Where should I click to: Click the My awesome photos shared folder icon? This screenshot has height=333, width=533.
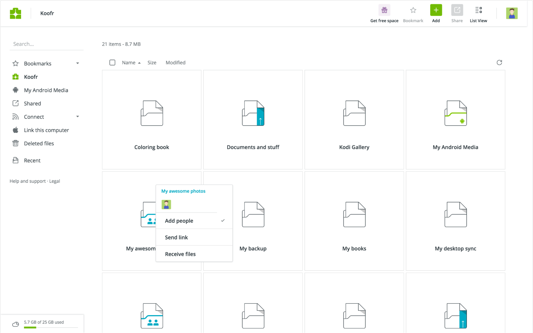148,215
